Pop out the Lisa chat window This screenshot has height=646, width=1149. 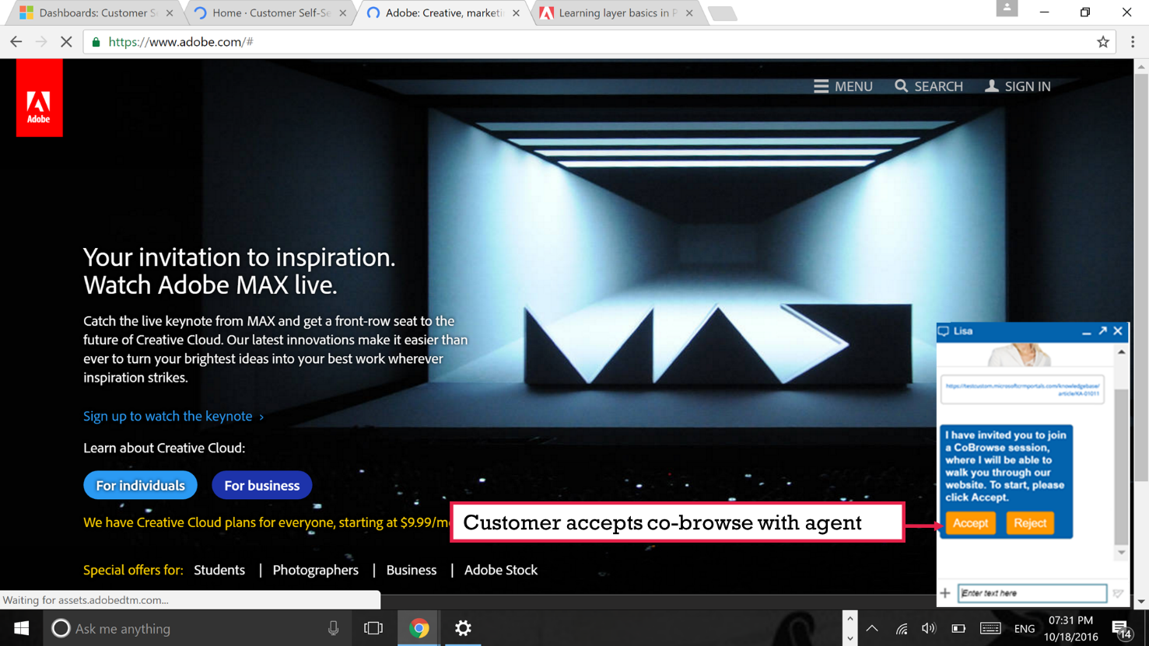[x=1102, y=331]
